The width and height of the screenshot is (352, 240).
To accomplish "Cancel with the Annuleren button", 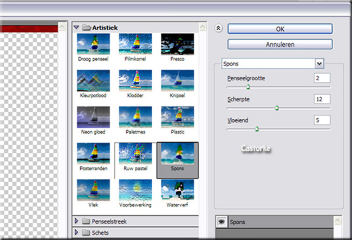I will [280, 44].
